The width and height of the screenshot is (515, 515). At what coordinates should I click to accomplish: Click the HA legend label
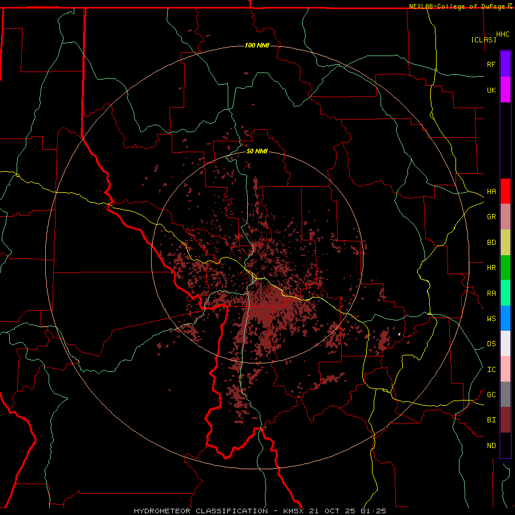click(x=491, y=192)
